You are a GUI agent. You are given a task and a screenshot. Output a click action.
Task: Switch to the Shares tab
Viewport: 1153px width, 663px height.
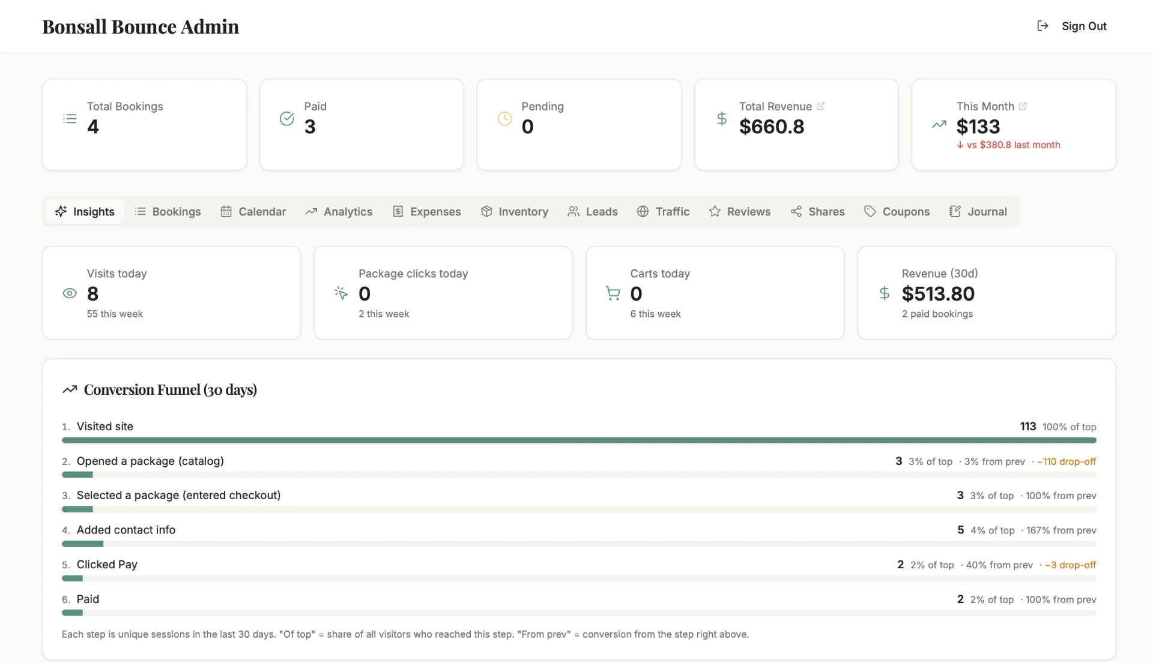pyautogui.click(x=818, y=211)
